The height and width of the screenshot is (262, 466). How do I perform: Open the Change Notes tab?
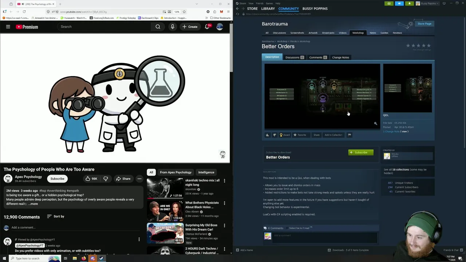(340, 57)
